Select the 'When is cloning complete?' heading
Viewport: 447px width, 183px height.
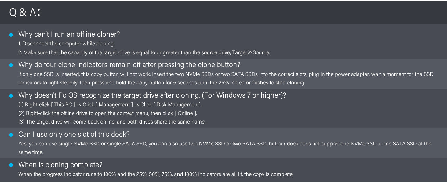point(60,165)
